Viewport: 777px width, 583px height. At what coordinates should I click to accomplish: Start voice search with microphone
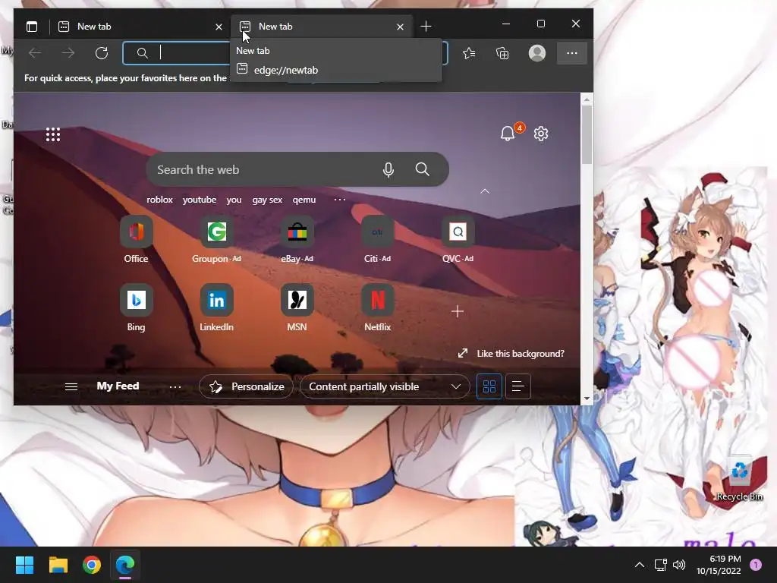click(x=388, y=169)
